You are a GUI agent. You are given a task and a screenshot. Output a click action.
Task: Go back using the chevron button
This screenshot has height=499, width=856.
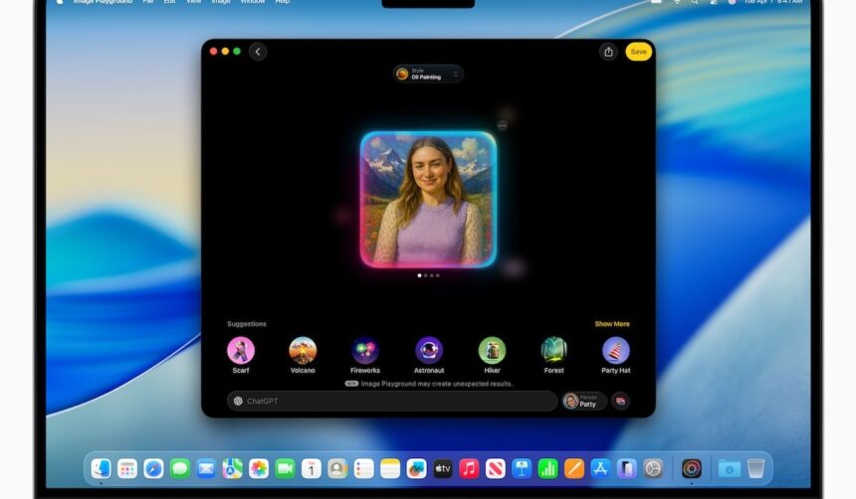coord(258,52)
